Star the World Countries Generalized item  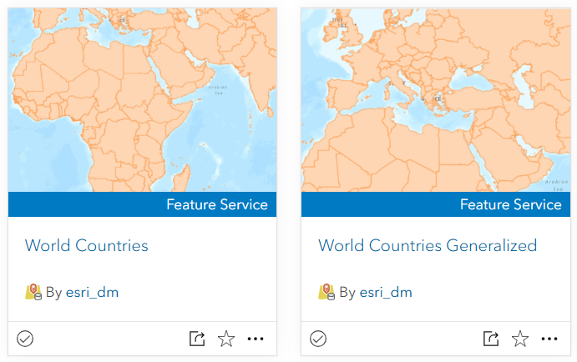click(520, 339)
